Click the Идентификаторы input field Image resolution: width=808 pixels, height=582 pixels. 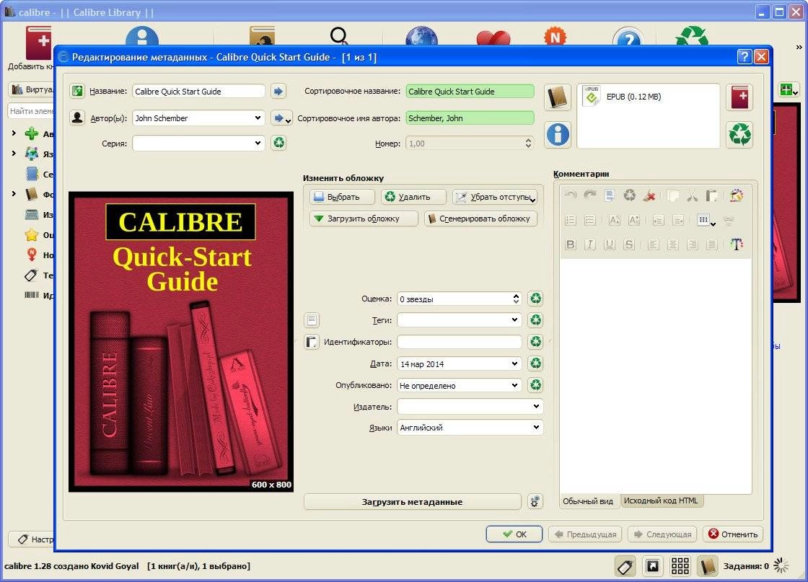coord(459,341)
